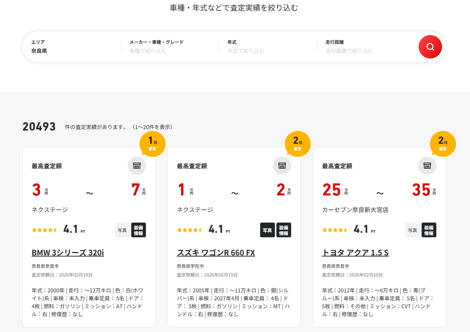Click 装備情報 button on the Aqua card
This screenshot has height=332, width=470.
click(429, 230)
